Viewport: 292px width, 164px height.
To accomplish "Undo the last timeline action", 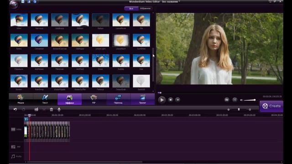I will (x=15, y=109).
